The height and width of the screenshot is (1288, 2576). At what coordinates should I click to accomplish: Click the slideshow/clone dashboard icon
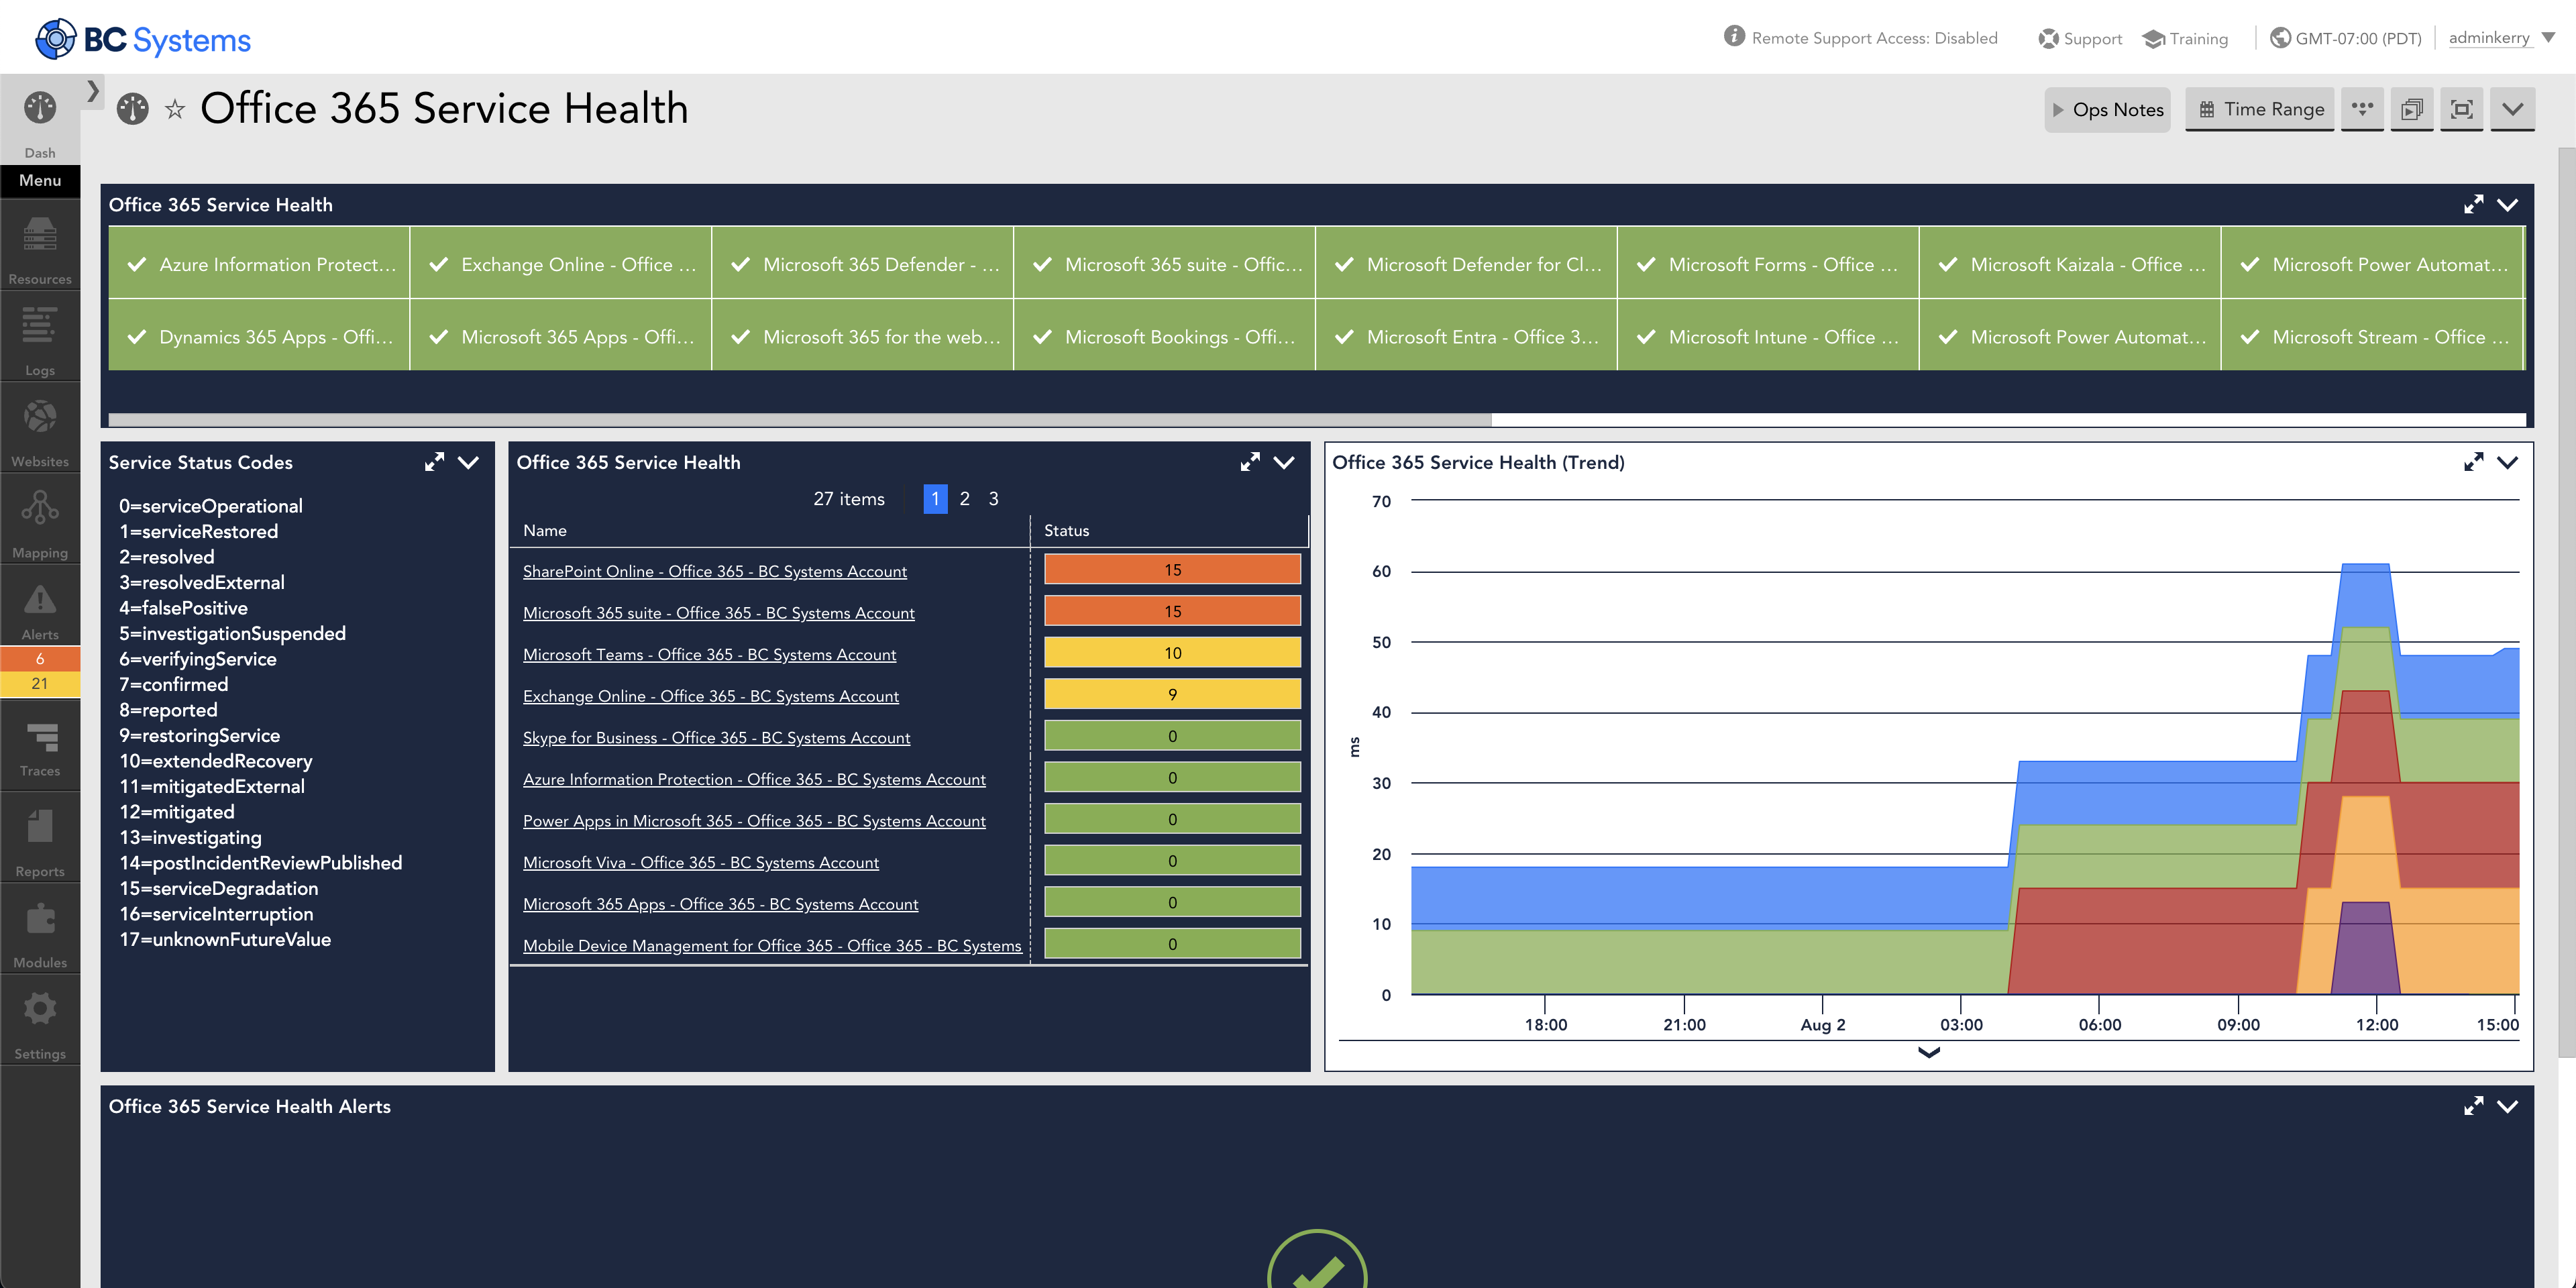click(2412, 109)
